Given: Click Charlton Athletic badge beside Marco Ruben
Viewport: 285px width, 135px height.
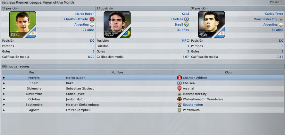Looking at the screenshot, I should pos(92,19).
